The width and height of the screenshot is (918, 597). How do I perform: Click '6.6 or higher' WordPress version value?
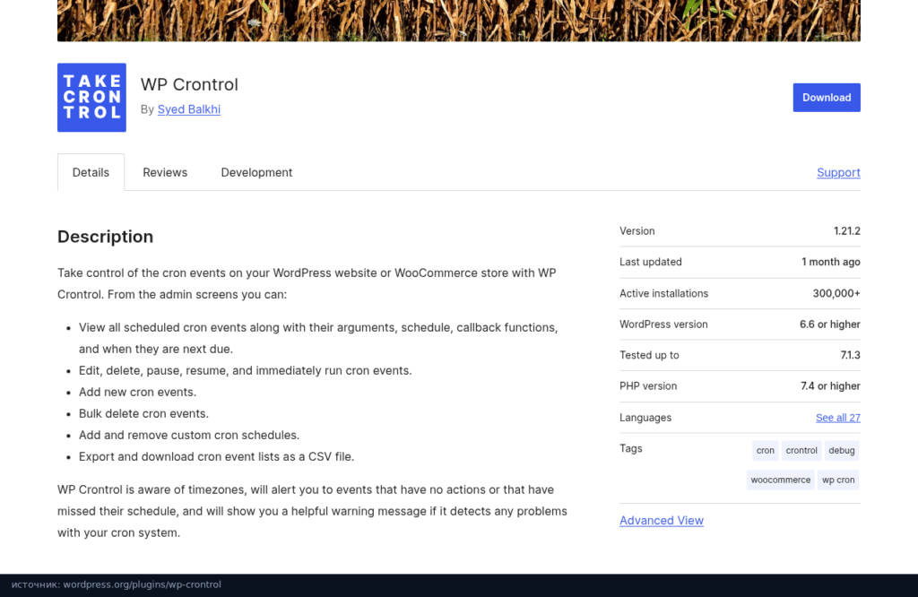click(829, 324)
